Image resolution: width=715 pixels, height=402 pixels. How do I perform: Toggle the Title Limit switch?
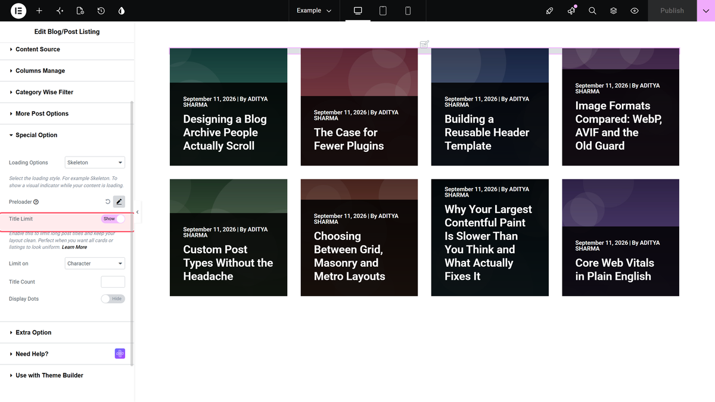coord(113,219)
